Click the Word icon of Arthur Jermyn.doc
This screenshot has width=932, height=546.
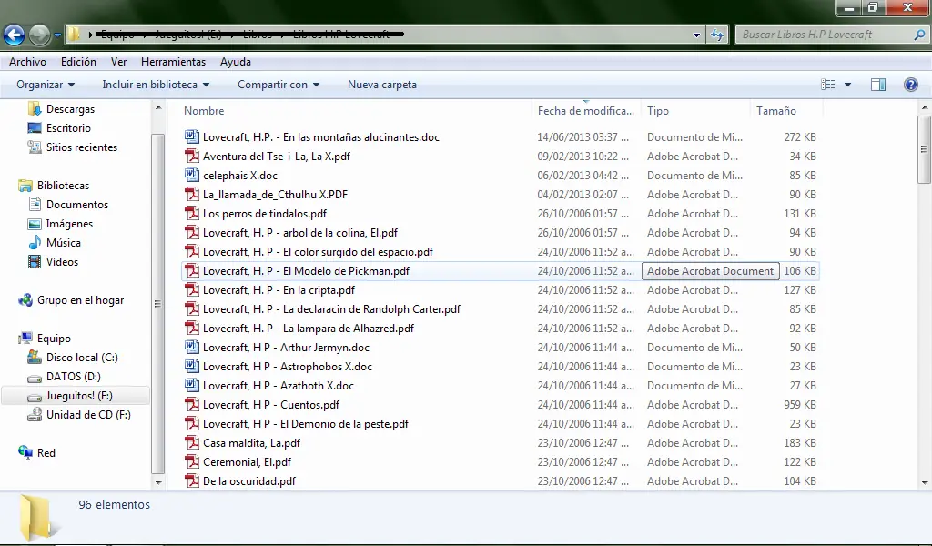191,347
